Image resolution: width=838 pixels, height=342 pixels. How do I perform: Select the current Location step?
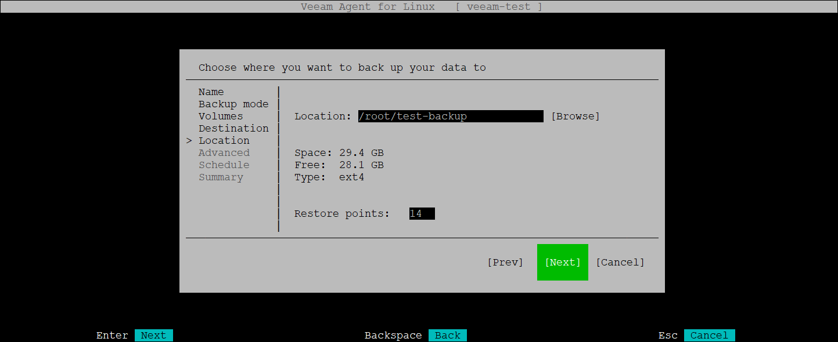point(224,140)
